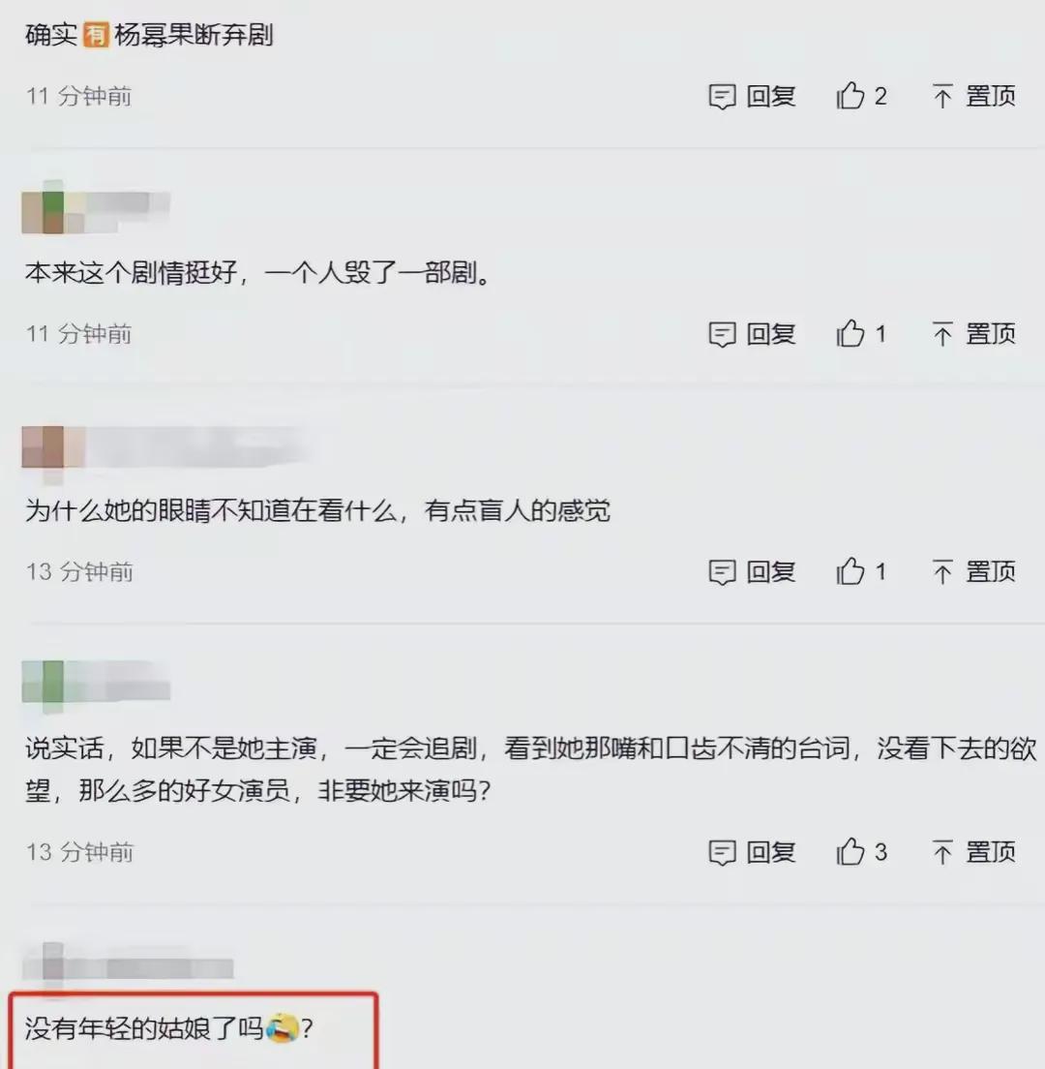
Task: Click reply icon on 一个人毁了一部剧 comment
Action: (x=722, y=334)
